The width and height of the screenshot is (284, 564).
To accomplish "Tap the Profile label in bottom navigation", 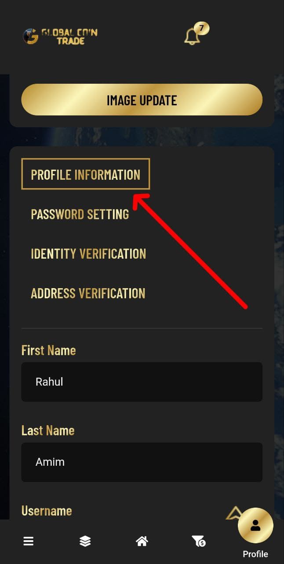I will pyautogui.click(x=255, y=554).
